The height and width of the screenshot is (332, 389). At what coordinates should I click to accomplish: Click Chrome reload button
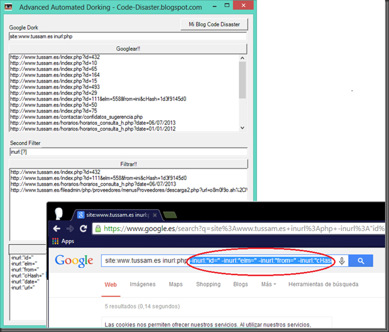83,228
